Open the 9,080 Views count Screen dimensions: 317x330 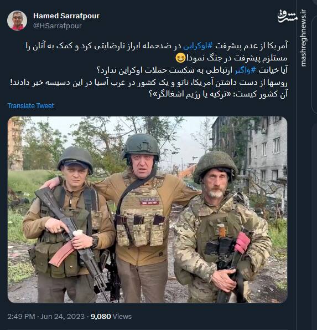click(x=111, y=316)
